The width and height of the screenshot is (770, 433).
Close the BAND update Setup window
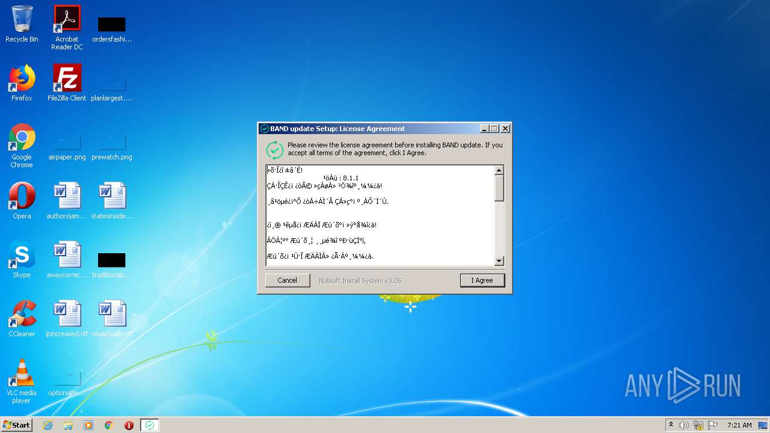[x=505, y=129]
